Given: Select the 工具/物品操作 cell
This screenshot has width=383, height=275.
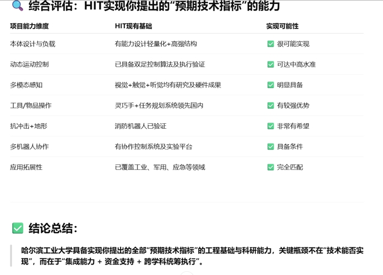Looking at the screenshot, I should point(31,106).
